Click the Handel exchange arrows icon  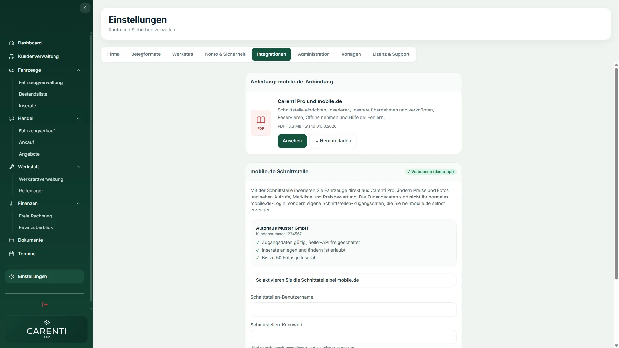pyautogui.click(x=12, y=118)
